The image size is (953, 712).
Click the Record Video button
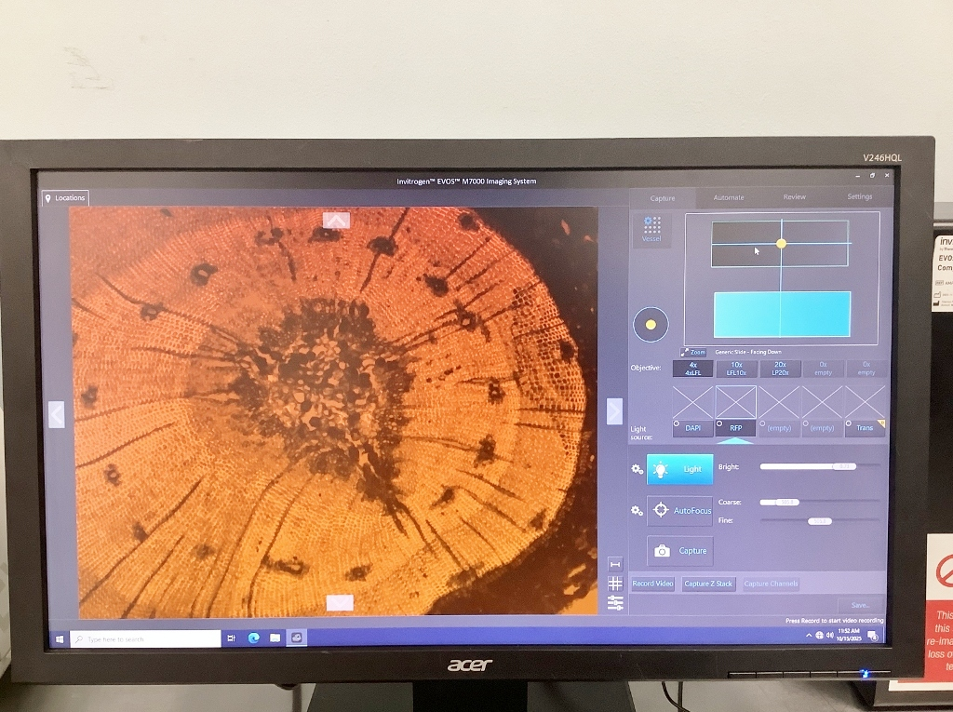click(652, 584)
